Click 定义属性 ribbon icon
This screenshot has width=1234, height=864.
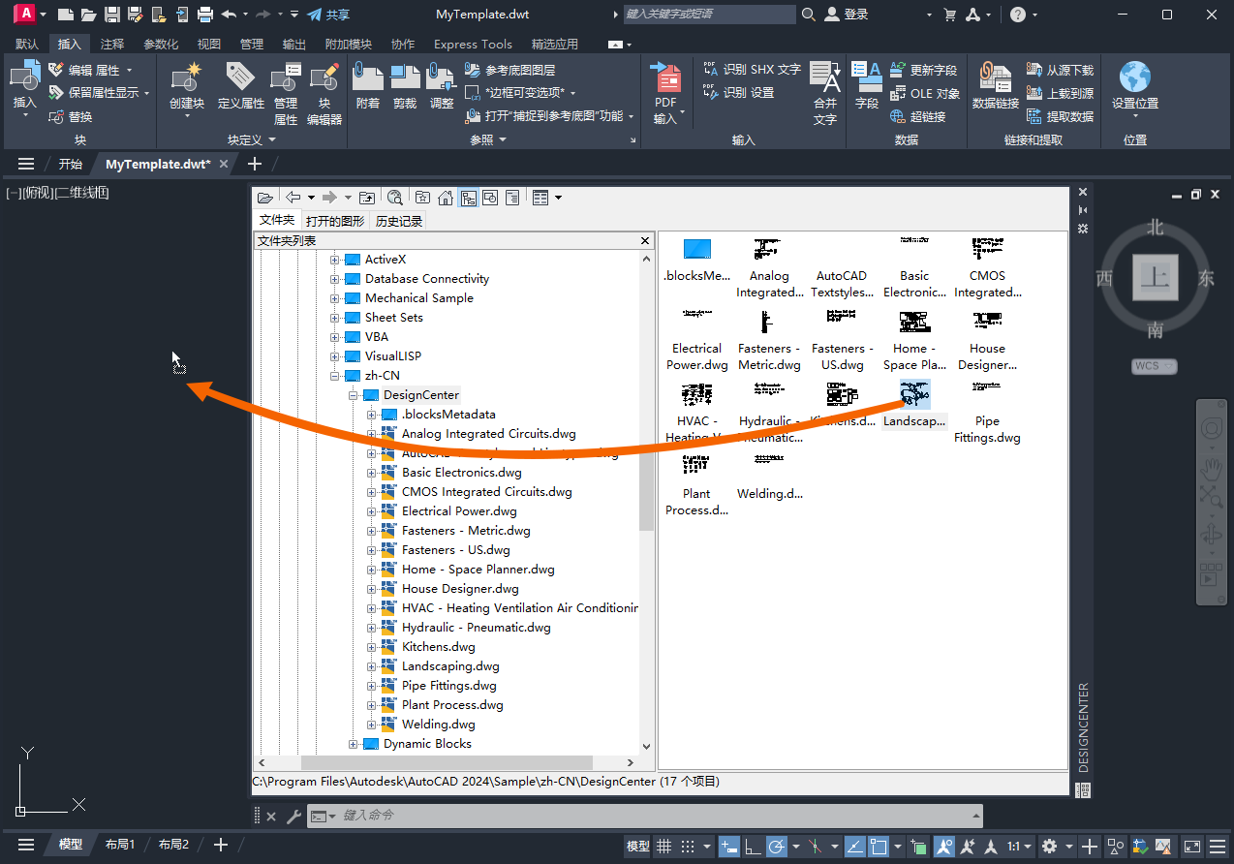click(241, 85)
